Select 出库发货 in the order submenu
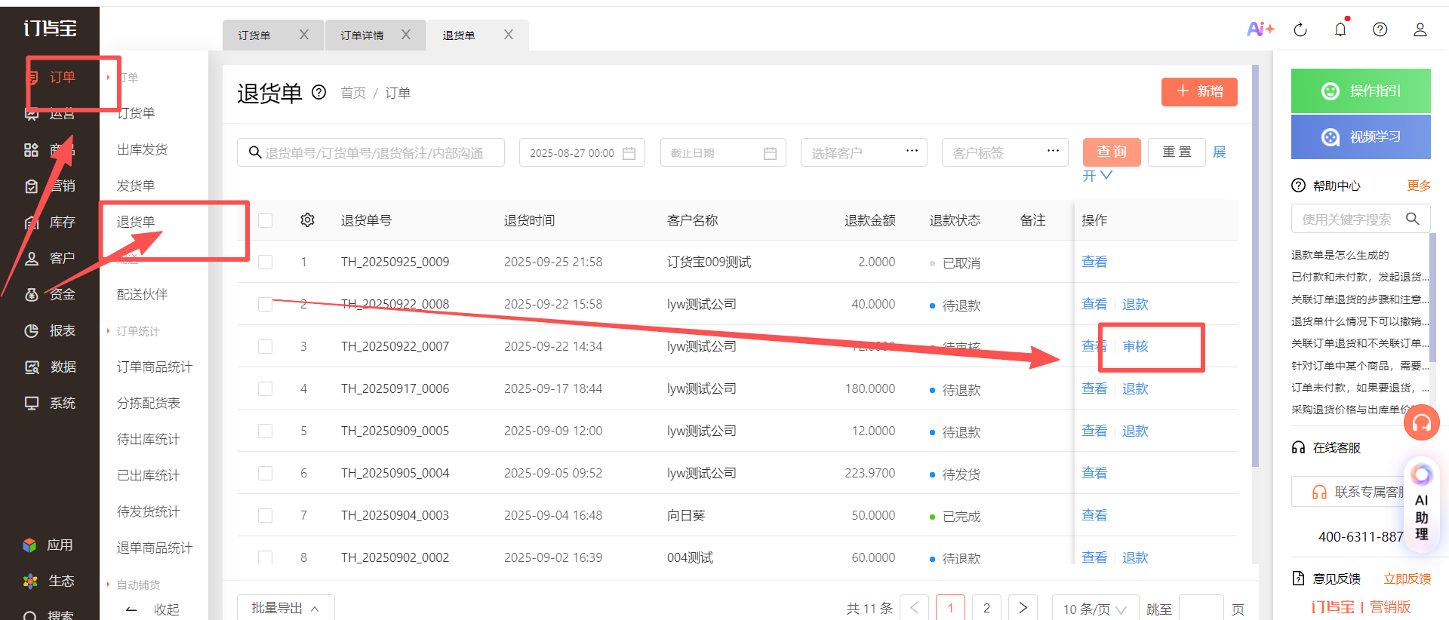Screen dimensions: 1449x620 (x=143, y=149)
